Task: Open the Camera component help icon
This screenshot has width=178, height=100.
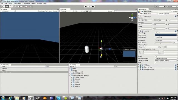Action: coord(175,31)
